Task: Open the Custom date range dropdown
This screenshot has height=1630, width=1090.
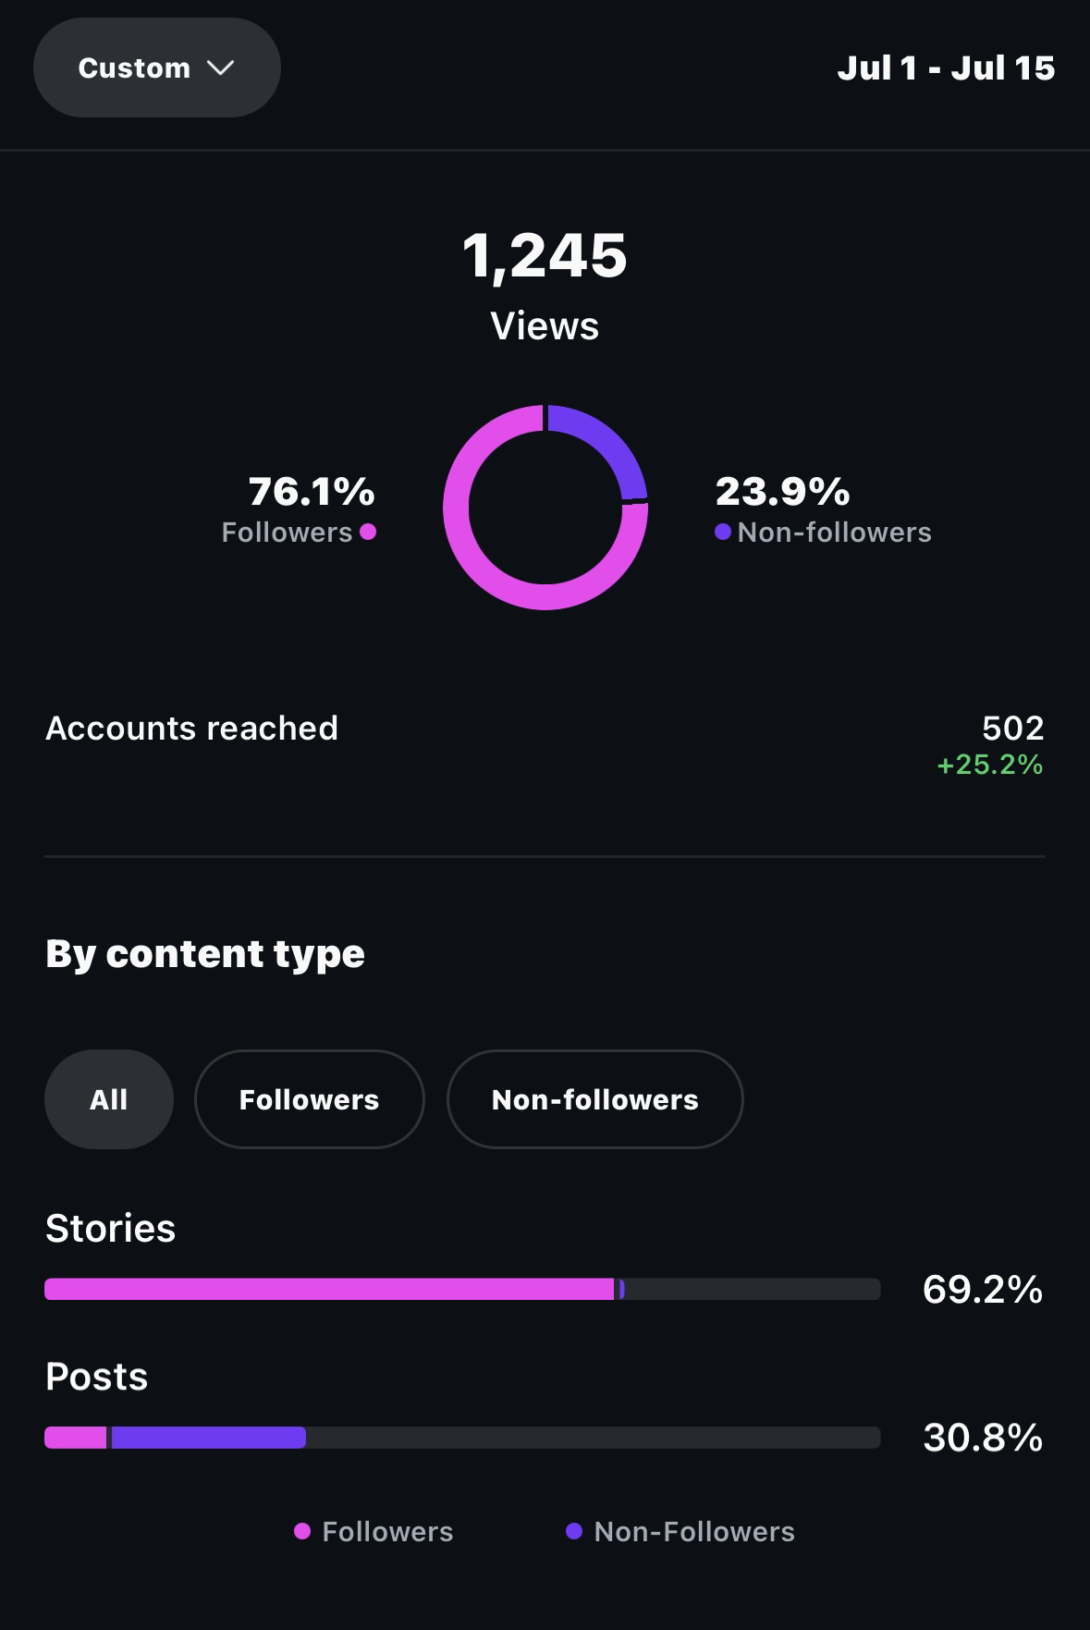Action: point(156,67)
